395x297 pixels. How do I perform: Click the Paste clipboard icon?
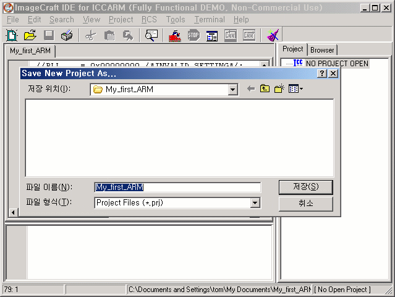tap(109, 35)
